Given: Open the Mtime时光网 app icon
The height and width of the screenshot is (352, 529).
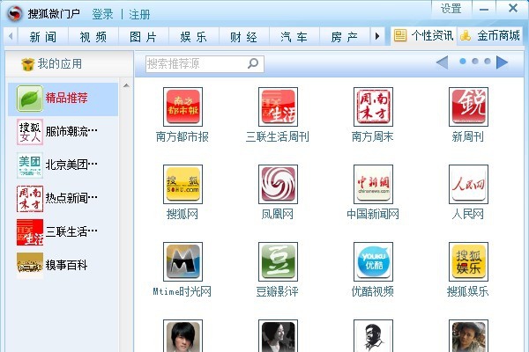Looking at the screenshot, I should tap(183, 261).
